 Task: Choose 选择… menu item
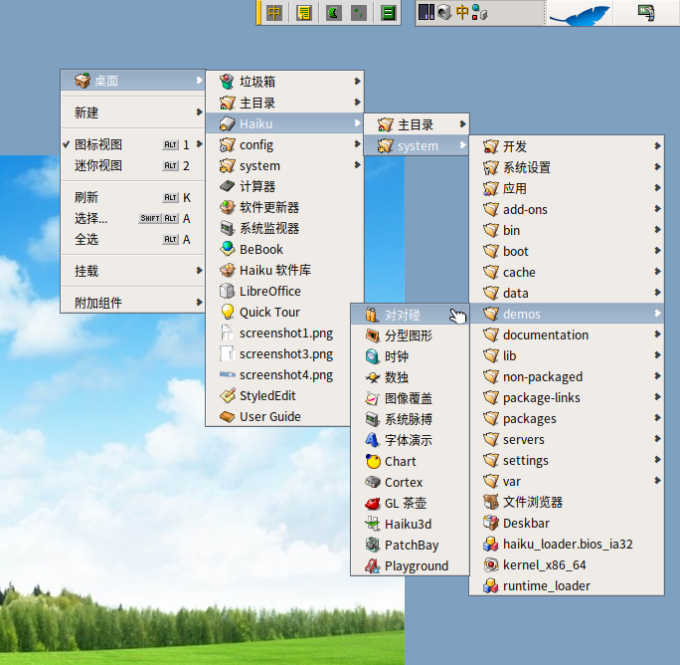coord(132,218)
